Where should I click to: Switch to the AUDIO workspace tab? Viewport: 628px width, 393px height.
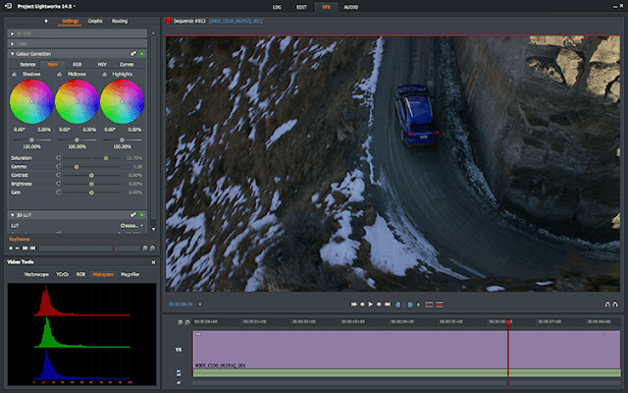tap(351, 7)
